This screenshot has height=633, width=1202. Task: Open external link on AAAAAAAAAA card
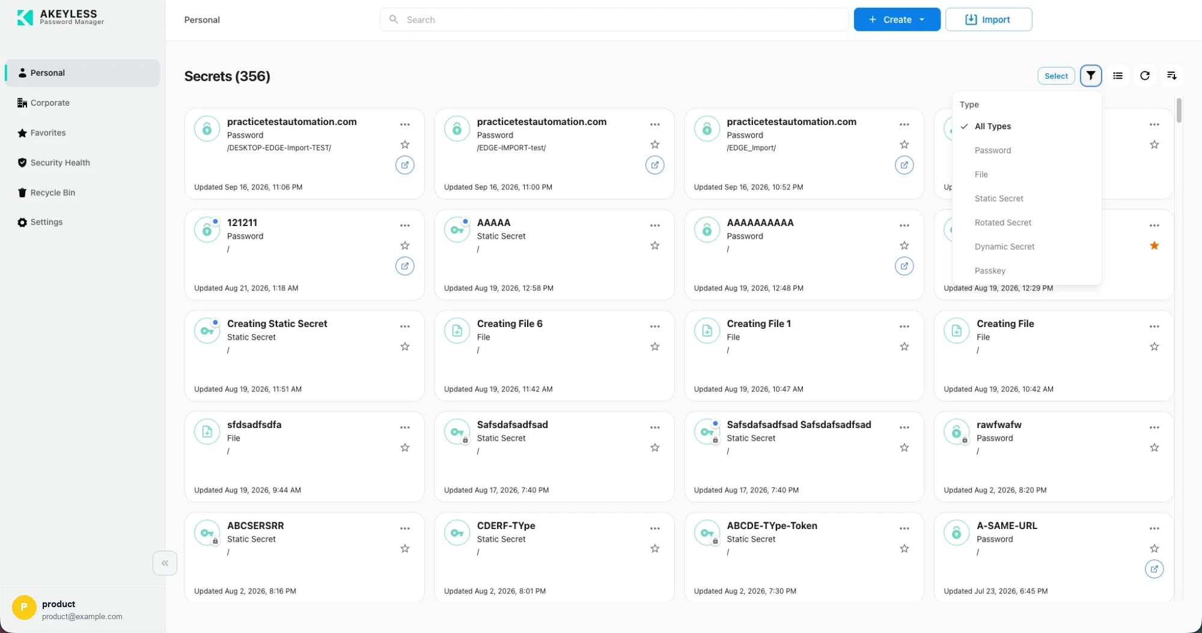pyautogui.click(x=905, y=266)
